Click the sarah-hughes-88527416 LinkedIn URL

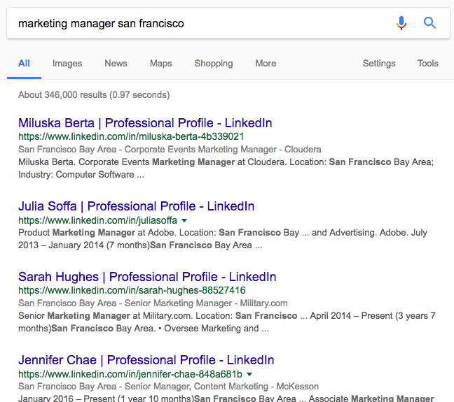(x=132, y=290)
